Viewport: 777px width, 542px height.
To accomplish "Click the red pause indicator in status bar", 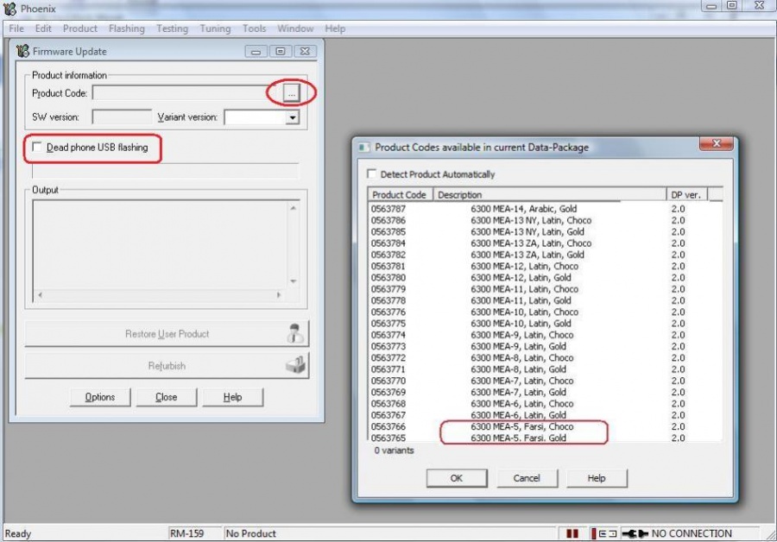I will [x=572, y=533].
